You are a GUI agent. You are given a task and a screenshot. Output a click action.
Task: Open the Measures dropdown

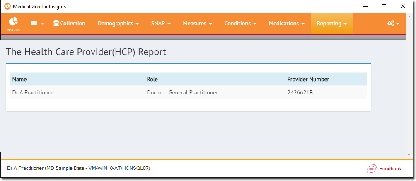[197, 23]
